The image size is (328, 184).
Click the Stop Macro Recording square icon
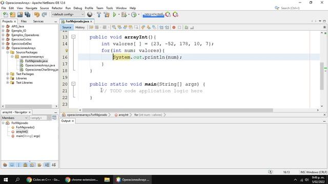179,27
